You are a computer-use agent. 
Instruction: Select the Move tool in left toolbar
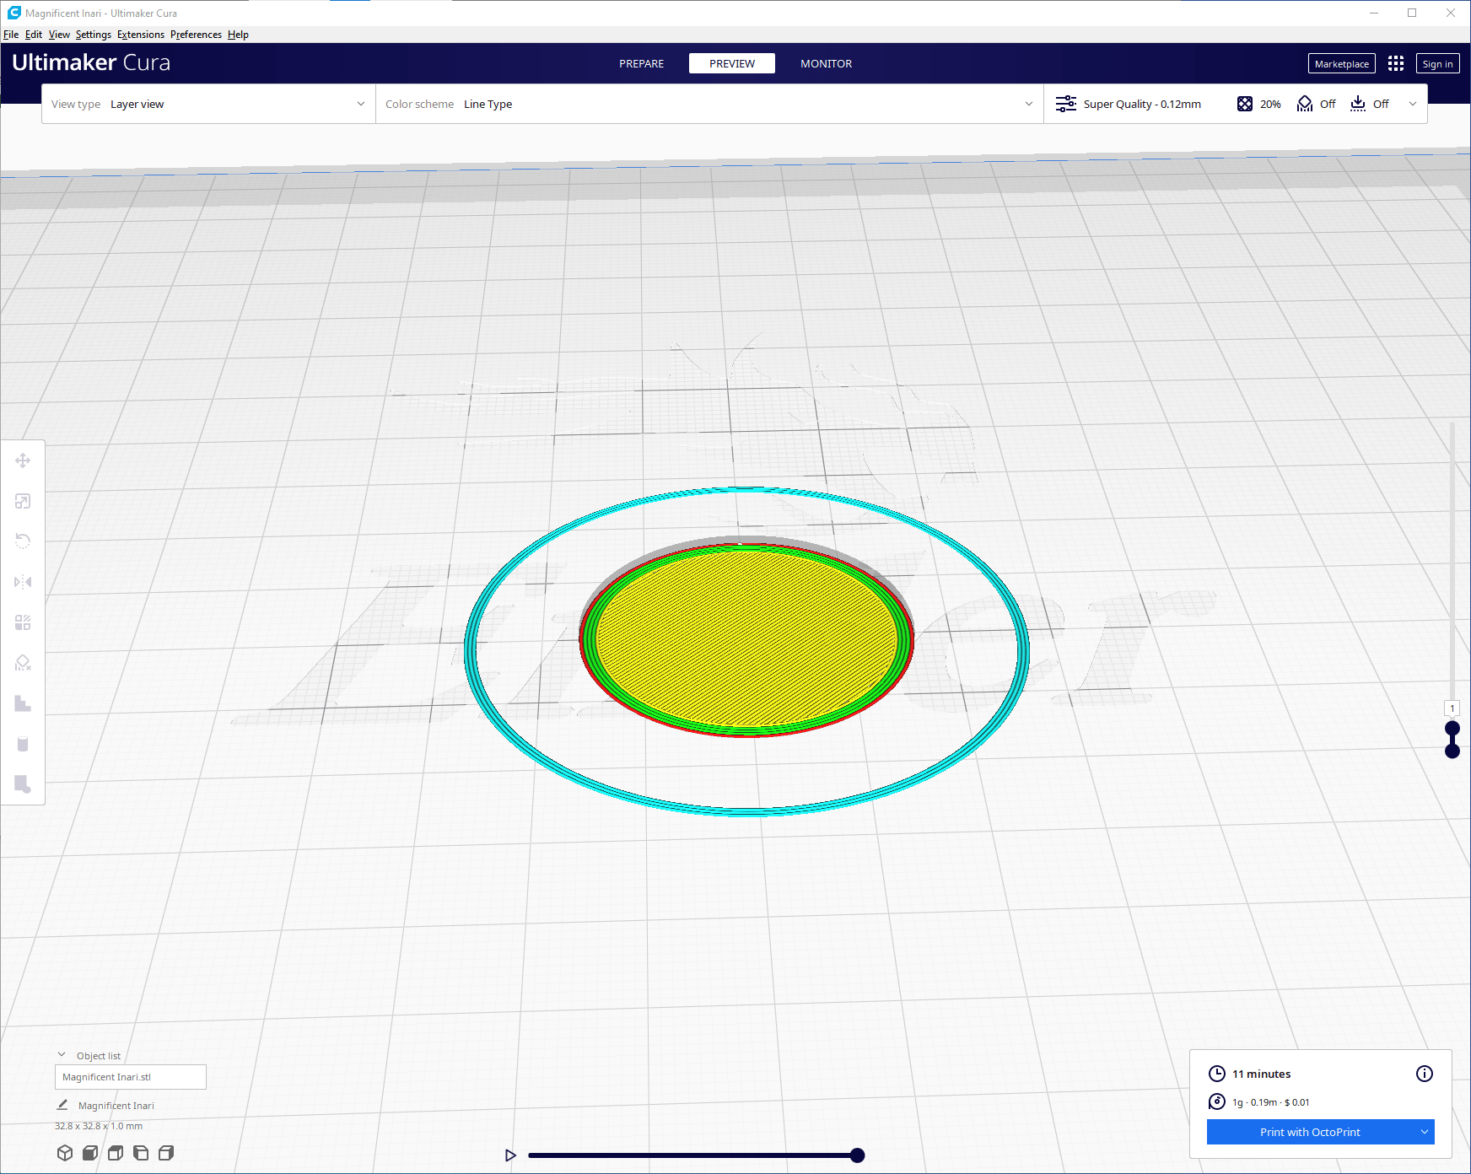click(23, 460)
